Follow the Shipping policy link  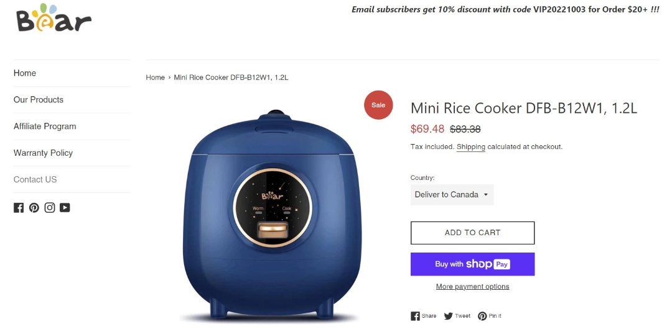[470, 146]
